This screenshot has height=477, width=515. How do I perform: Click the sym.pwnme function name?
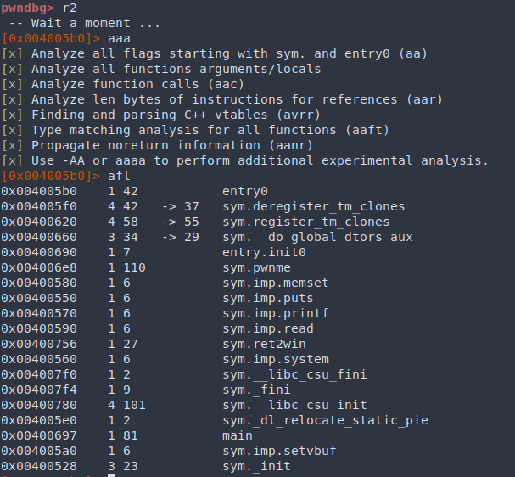[x=257, y=267]
